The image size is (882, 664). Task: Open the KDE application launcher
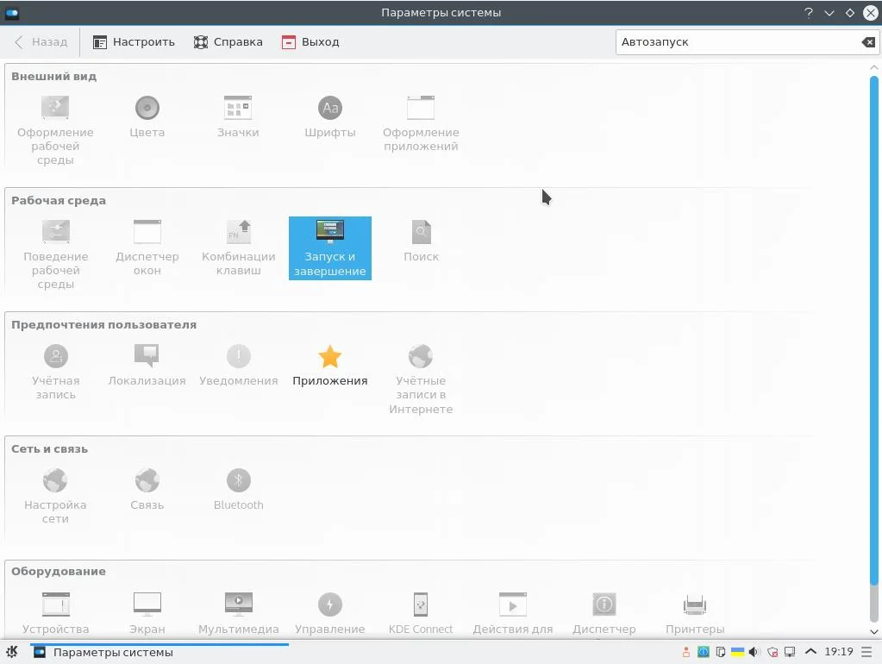click(12, 652)
